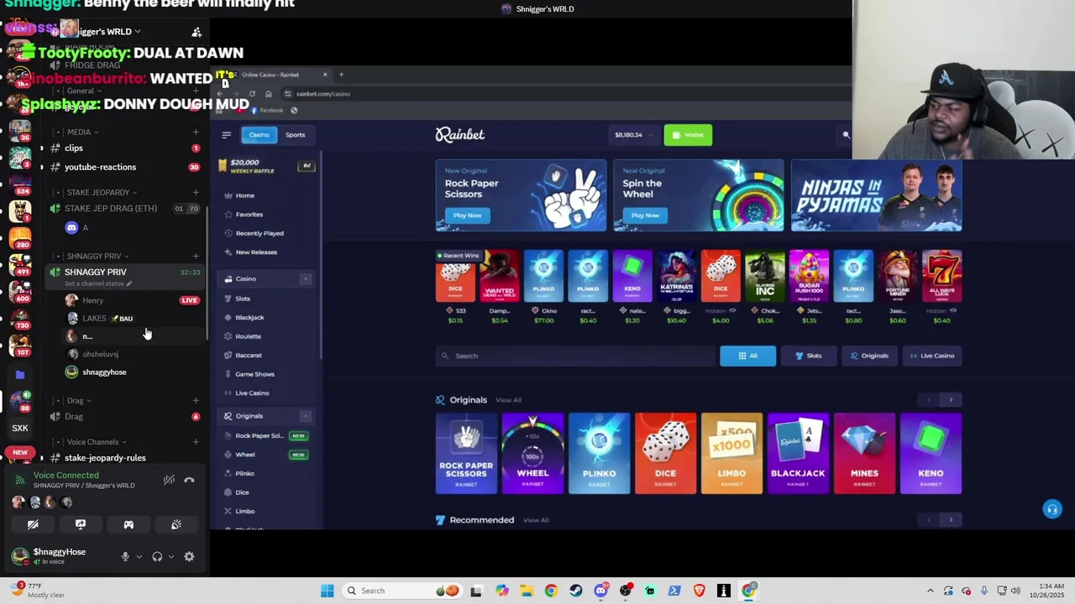Show previous Originals with left arrow
Viewport: 1075px width, 604px height.
(x=928, y=400)
